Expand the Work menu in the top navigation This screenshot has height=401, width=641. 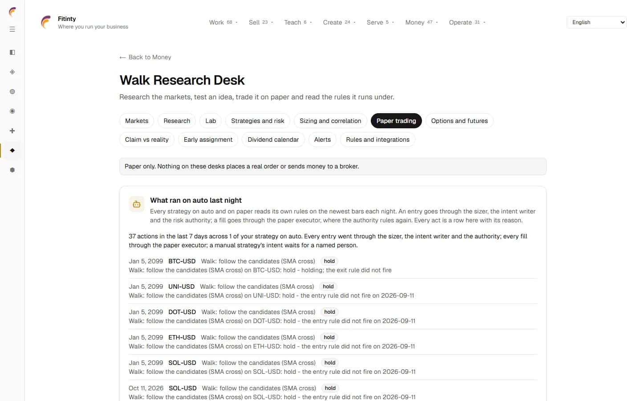223,22
